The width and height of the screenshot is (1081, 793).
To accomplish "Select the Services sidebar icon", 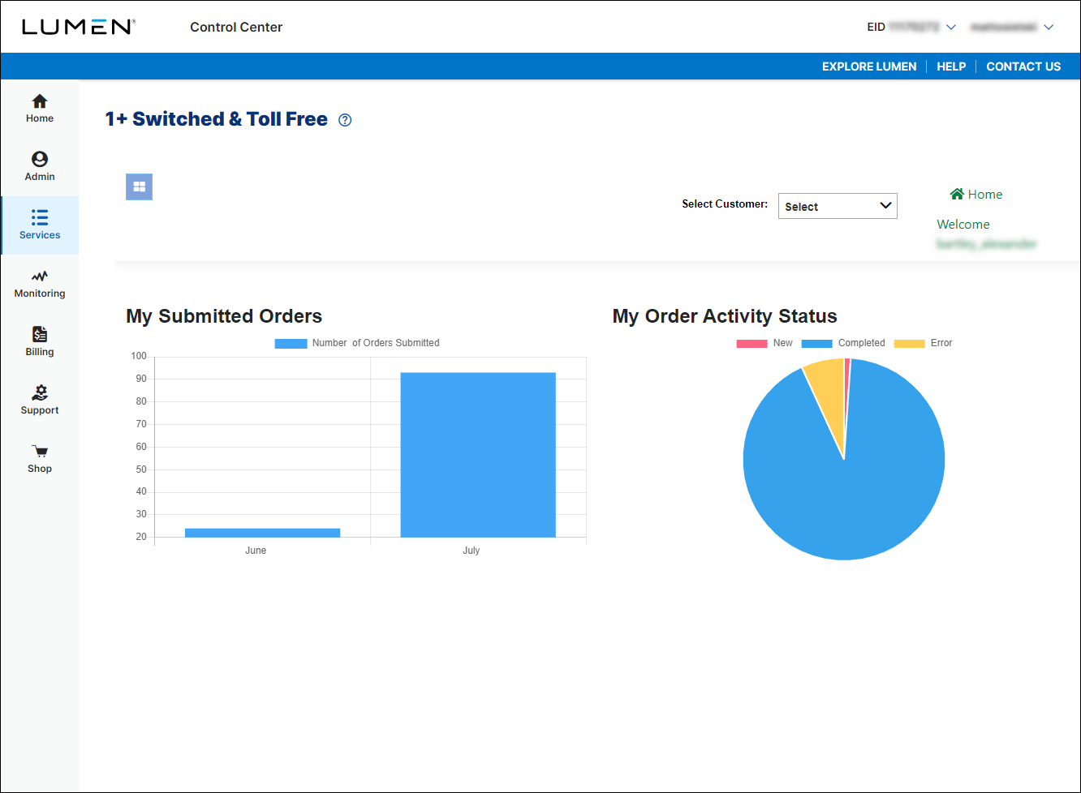I will tap(40, 225).
